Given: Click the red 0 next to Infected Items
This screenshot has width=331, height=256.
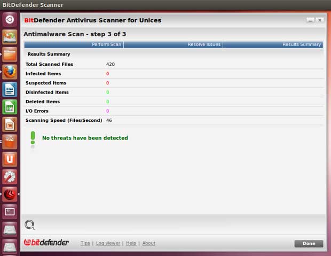Looking at the screenshot, I should [x=108, y=74].
